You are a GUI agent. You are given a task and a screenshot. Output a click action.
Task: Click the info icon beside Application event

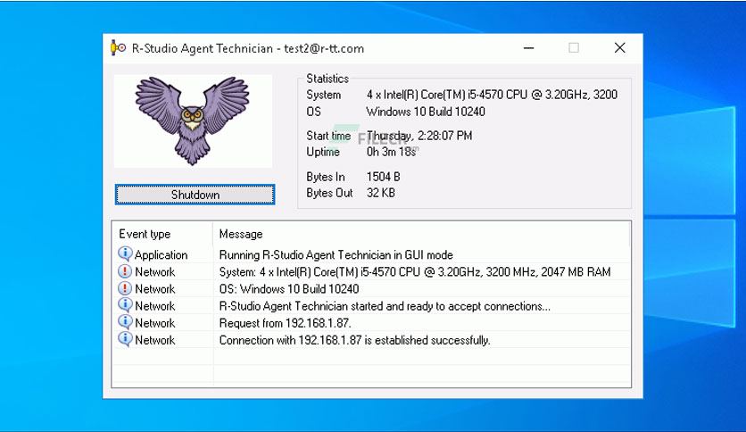(125, 254)
